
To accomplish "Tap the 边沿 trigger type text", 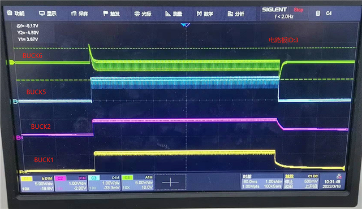I will pyautogui.click(x=289, y=186).
